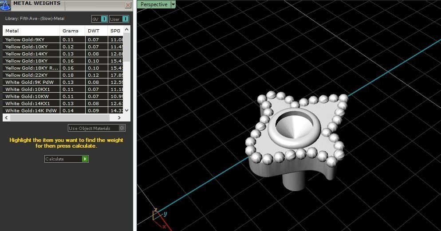
Task: Sort by the Metal column header
Action: (31, 31)
